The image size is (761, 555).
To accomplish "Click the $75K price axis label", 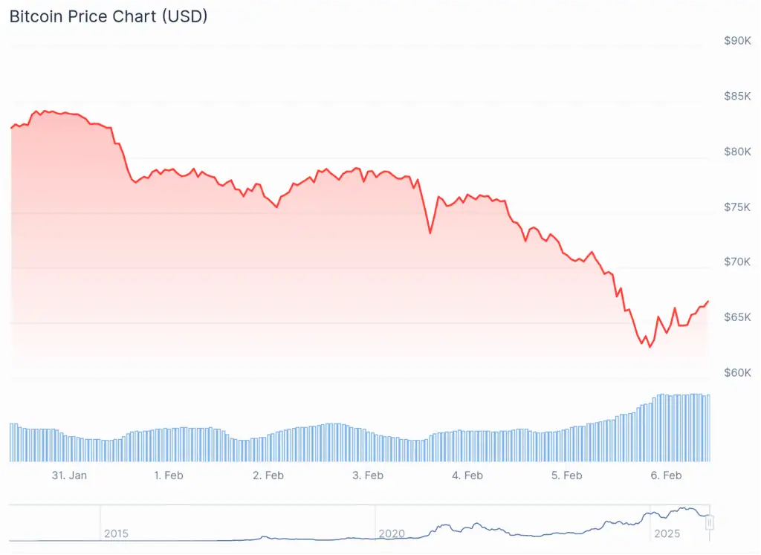I will [x=737, y=207].
